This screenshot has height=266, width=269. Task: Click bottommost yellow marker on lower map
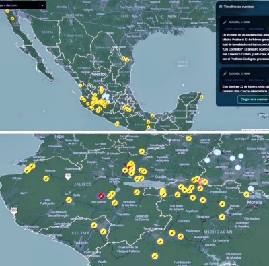[x=155, y=256]
